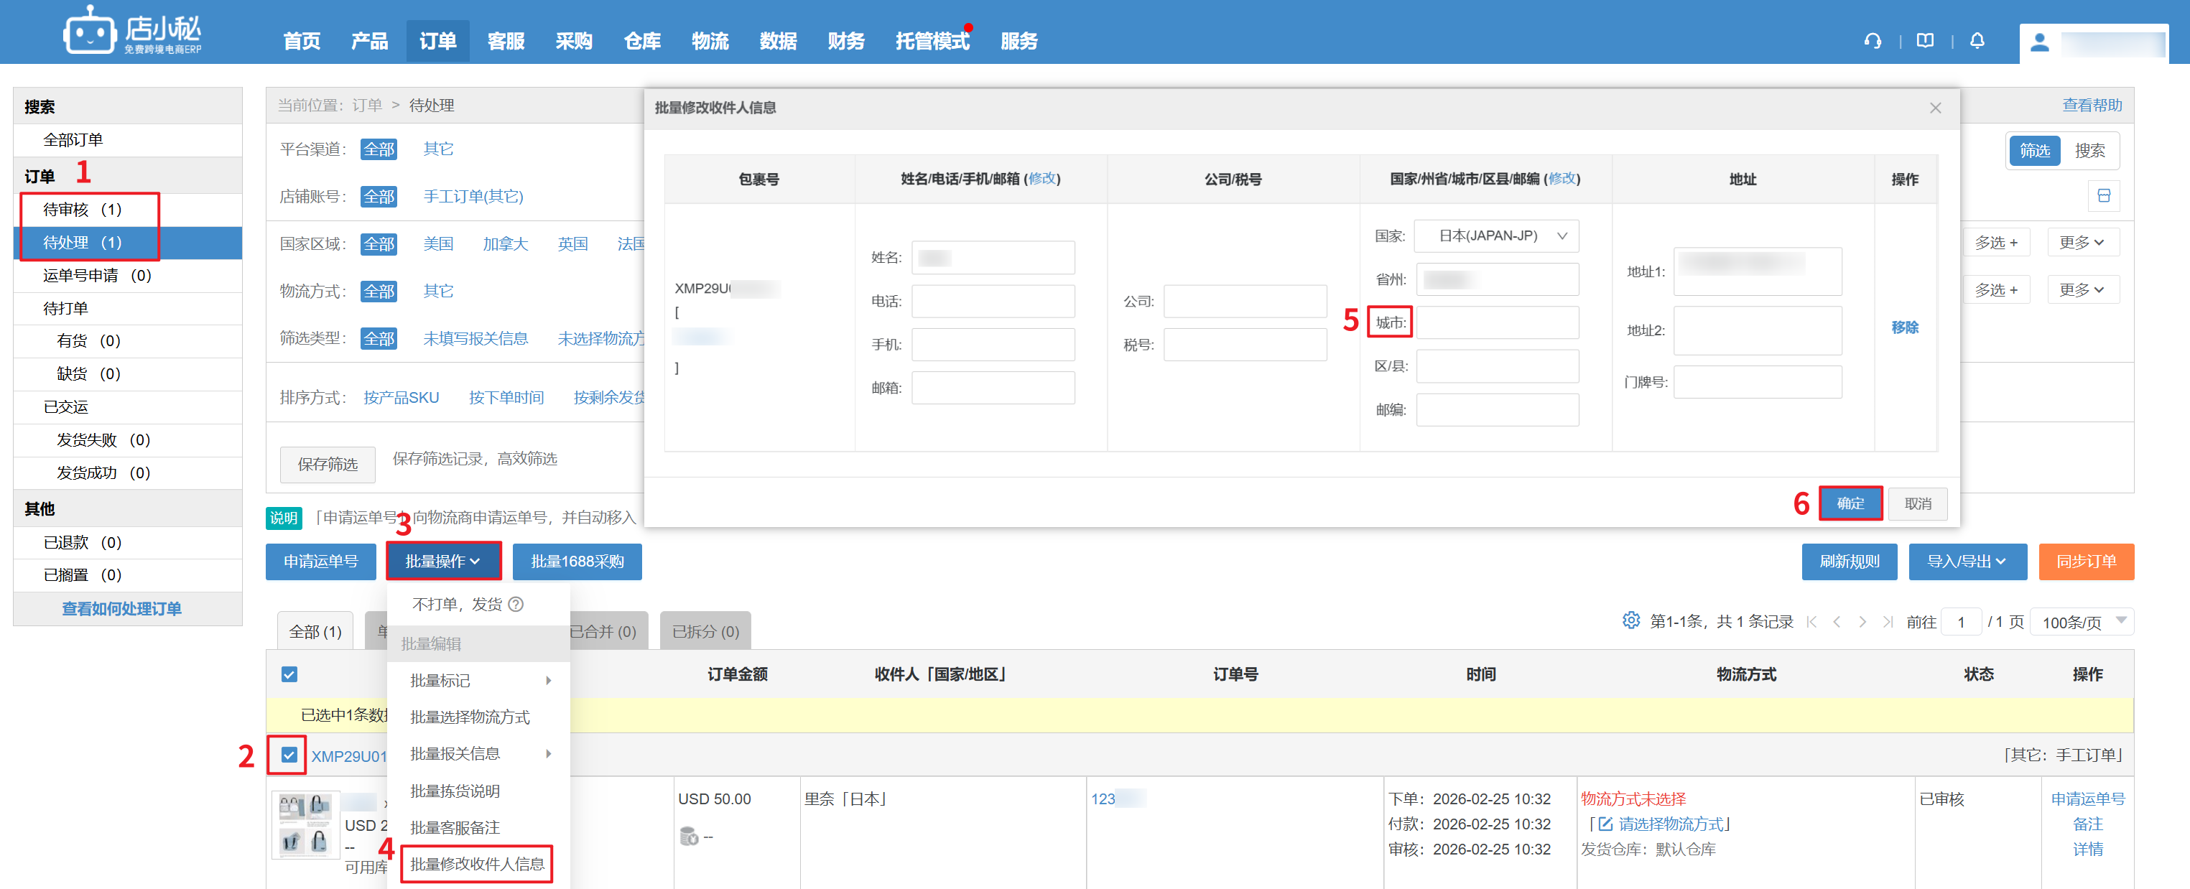Click the collapse filter panel icon

pos(2103,196)
